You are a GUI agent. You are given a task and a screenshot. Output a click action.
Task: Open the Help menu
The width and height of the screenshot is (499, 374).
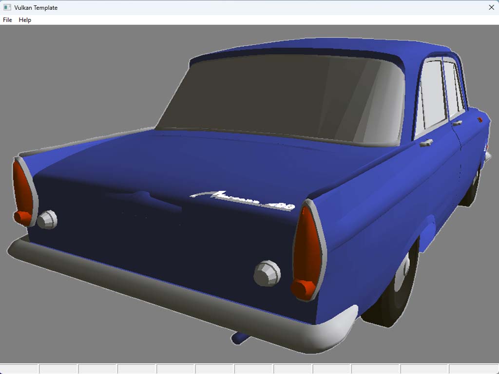pos(25,19)
